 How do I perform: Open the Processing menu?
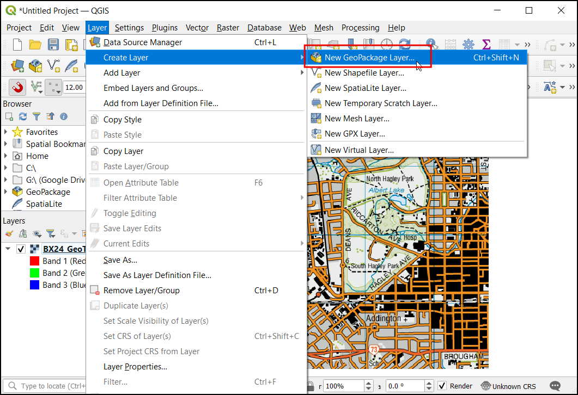coord(360,28)
